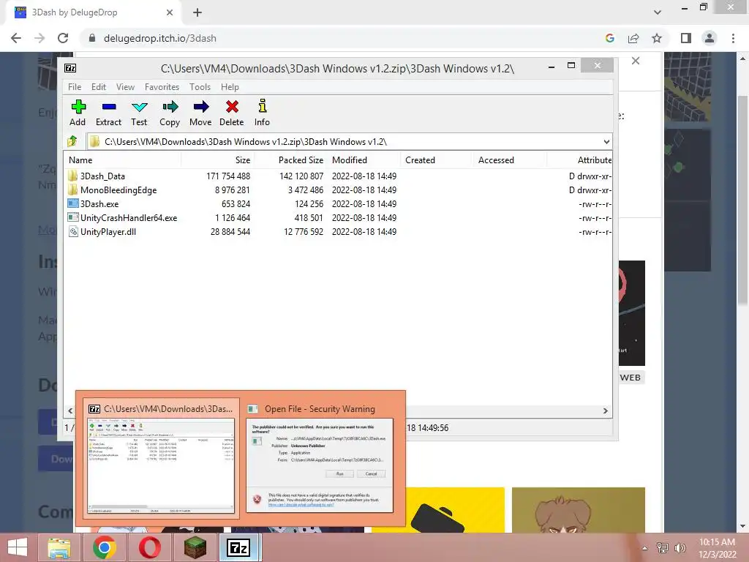Expand the 7-Zip address path dropdown
The height and width of the screenshot is (562, 749).
(606, 141)
